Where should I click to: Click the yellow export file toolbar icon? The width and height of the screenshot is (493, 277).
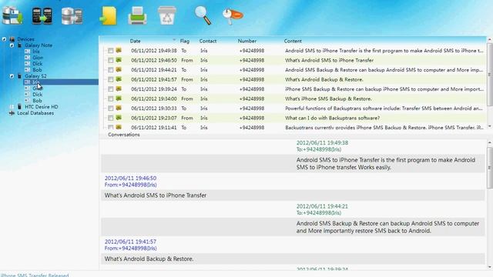108,15
